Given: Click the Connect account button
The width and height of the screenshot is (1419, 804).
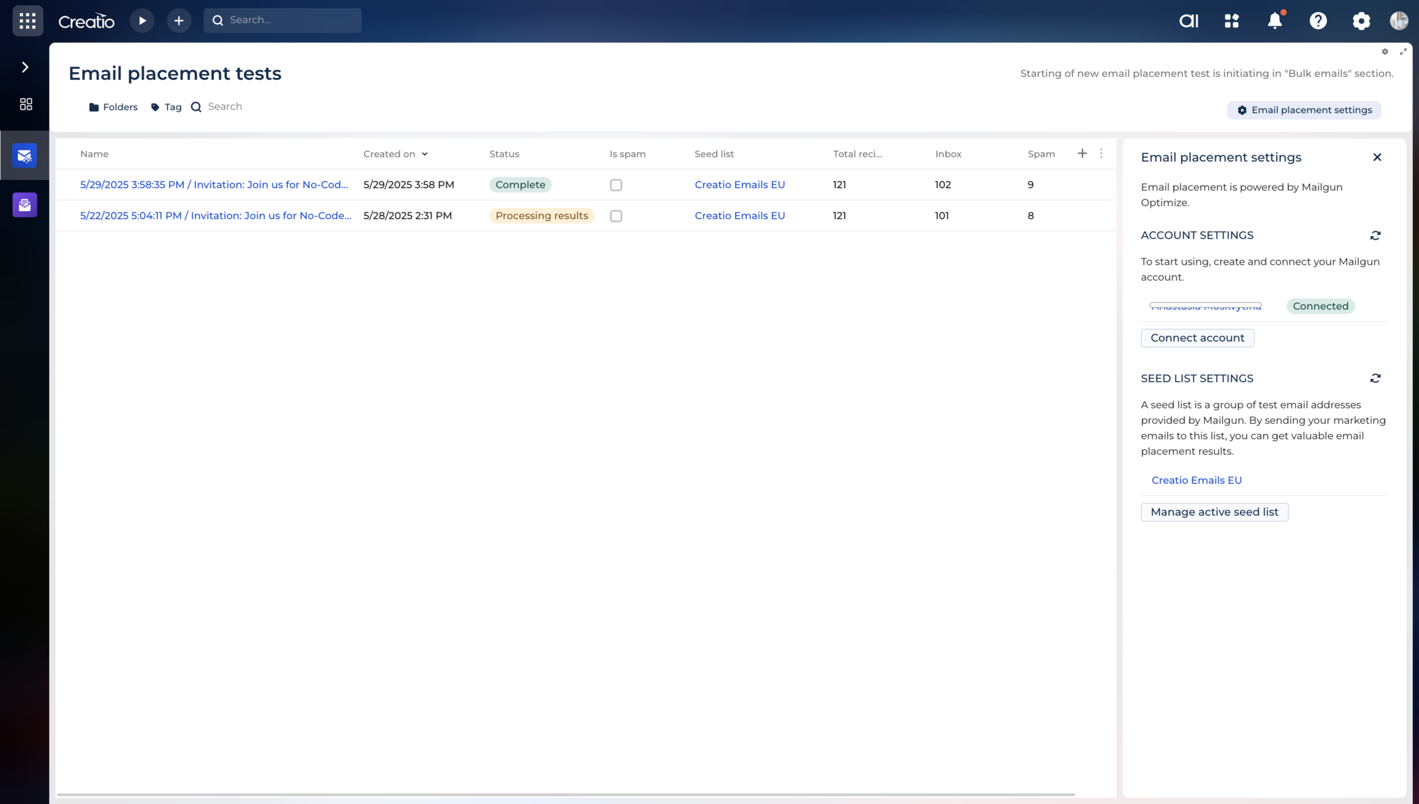Looking at the screenshot, I should tap(1197, 338).
